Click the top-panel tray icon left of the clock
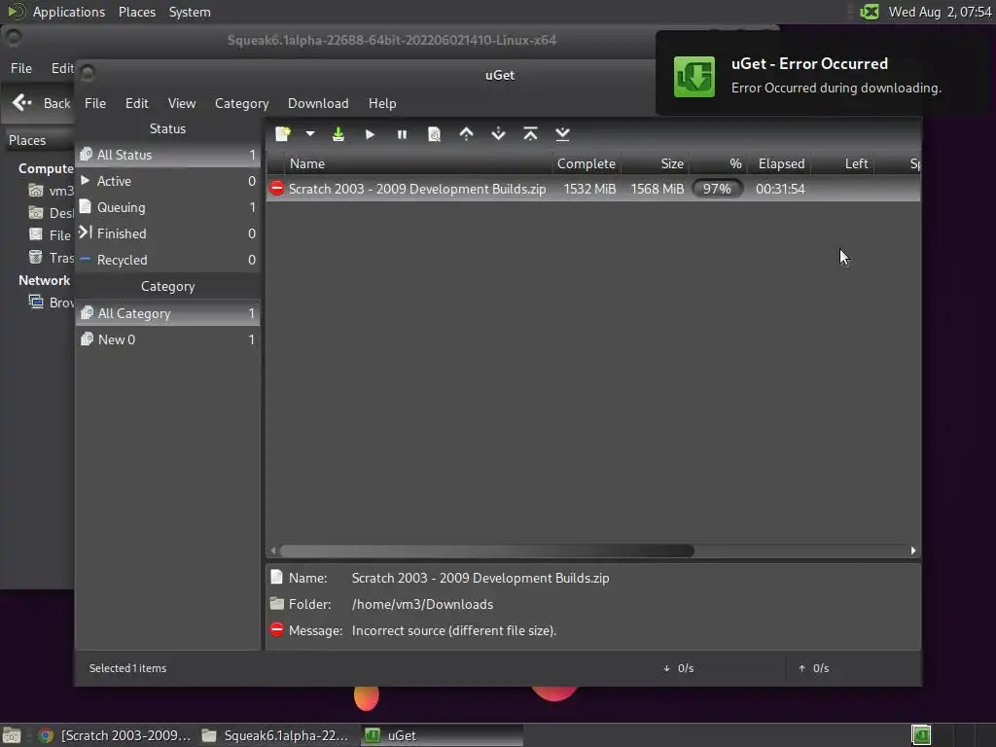The image size is (996, 747). coord(869,12)
